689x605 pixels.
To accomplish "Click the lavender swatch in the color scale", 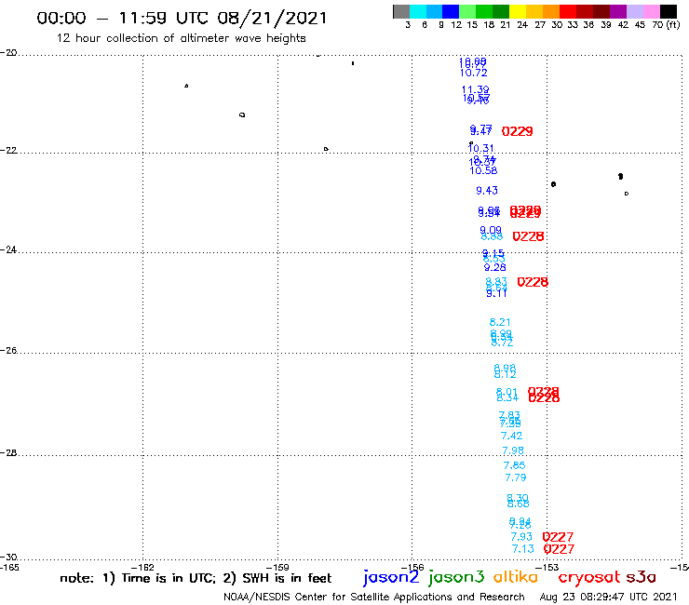I will pyautogui.click(x=634, y=11).
